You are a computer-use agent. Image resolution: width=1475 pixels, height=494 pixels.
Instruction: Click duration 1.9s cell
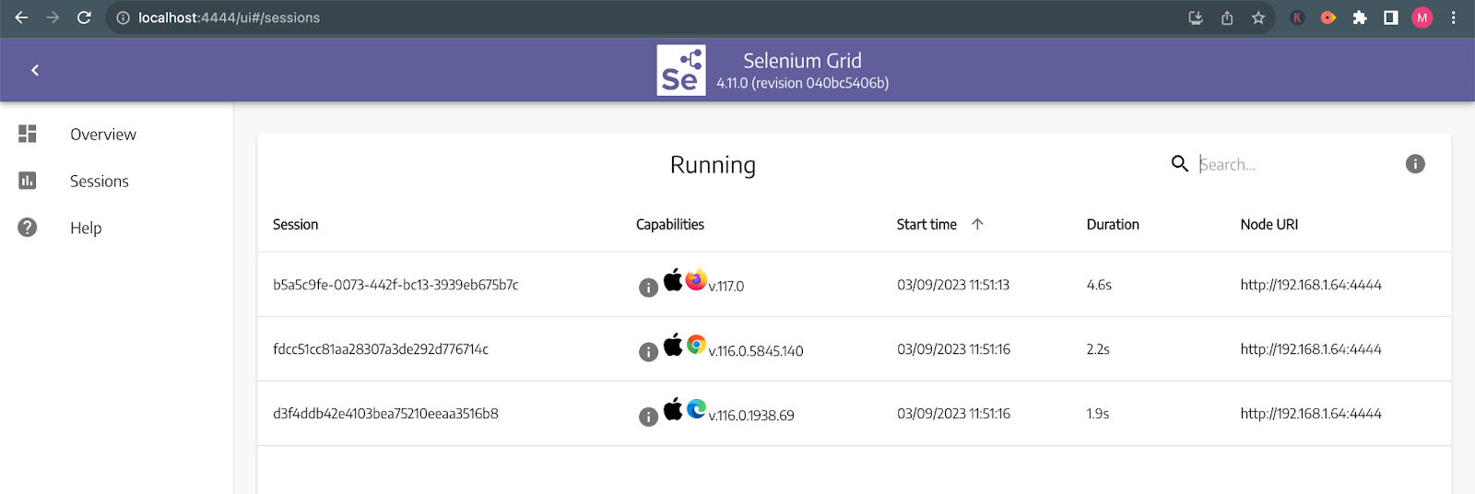(1098, 414)
